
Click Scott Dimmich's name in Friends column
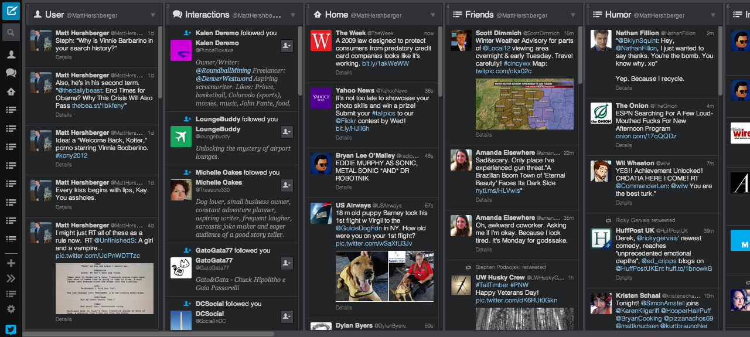[x=498, y=33]
